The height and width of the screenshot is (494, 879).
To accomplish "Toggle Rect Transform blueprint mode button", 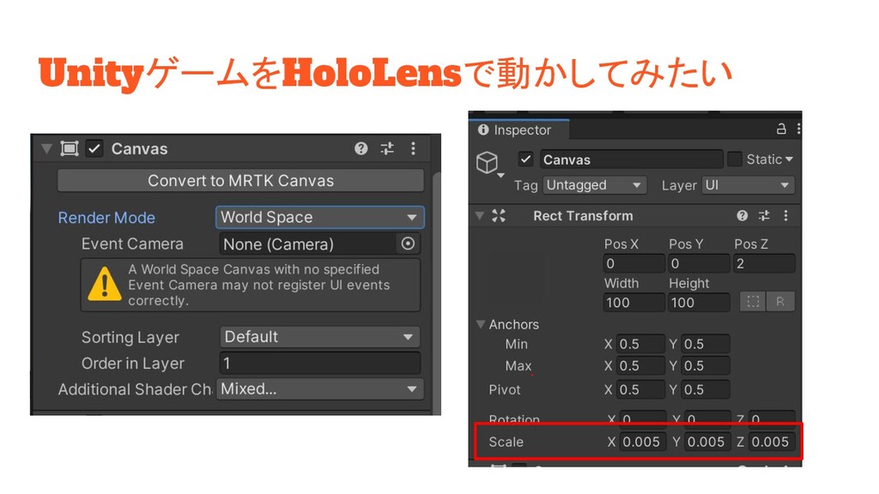I will 753,302.
